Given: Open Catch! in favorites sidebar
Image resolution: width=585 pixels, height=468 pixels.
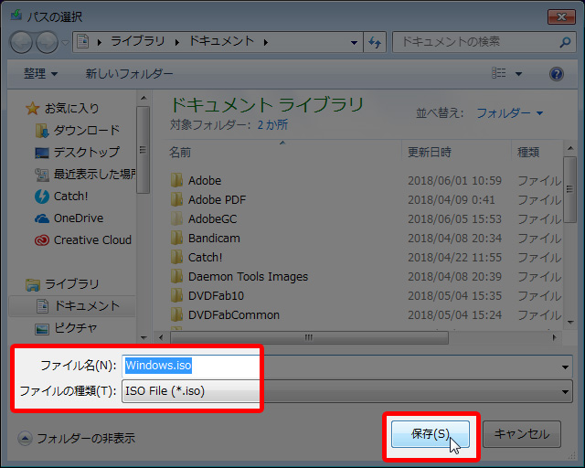Looking at the screenshot, I should pos(70,196).
